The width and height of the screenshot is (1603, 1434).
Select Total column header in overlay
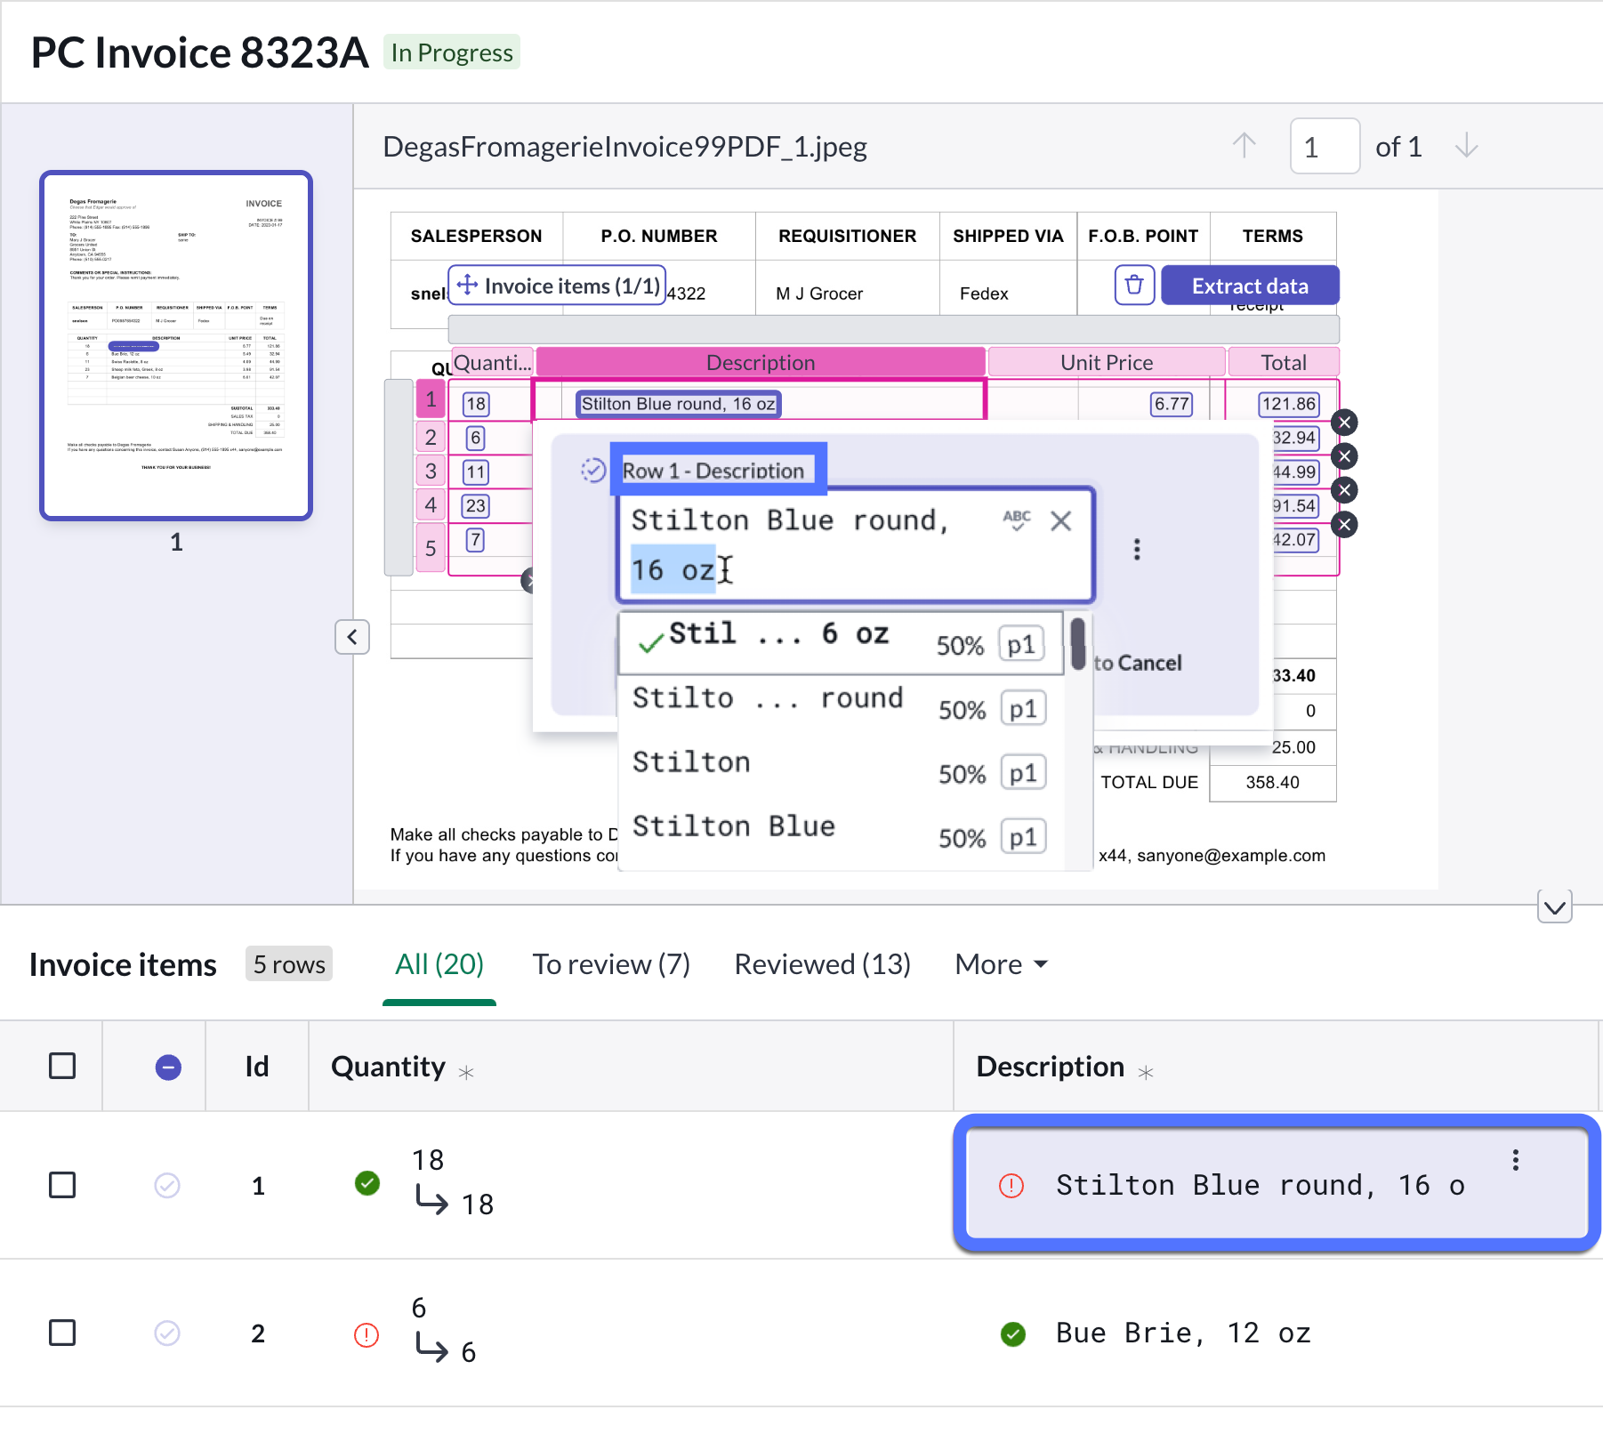coord(1284,362)
